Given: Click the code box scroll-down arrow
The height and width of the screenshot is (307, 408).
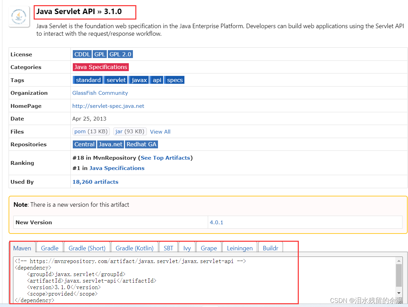Looking at the screenshot, I should [399, 293].
